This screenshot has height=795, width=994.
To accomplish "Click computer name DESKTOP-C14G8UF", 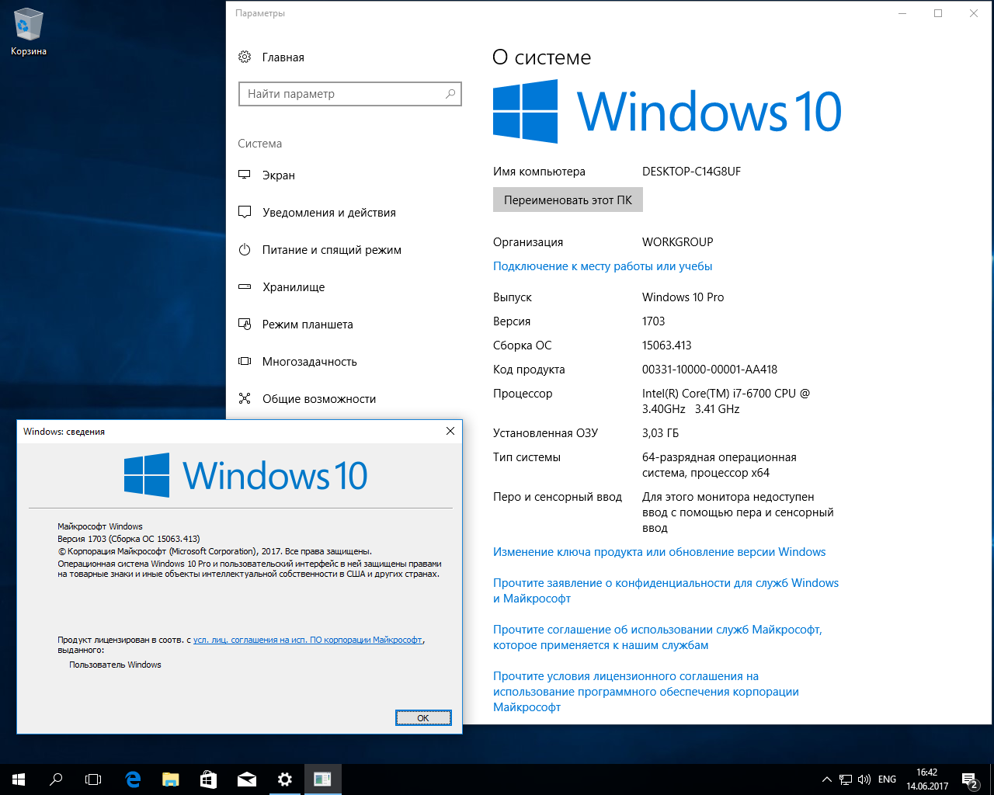I will point(691,172).
